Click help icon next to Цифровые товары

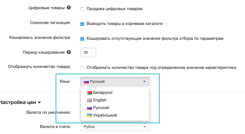69,8
